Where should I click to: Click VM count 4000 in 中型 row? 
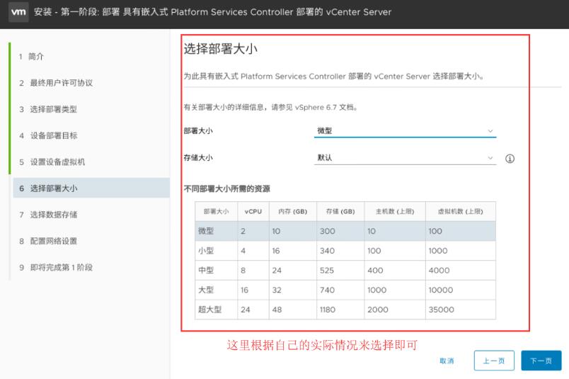click(x=439, y=271)
